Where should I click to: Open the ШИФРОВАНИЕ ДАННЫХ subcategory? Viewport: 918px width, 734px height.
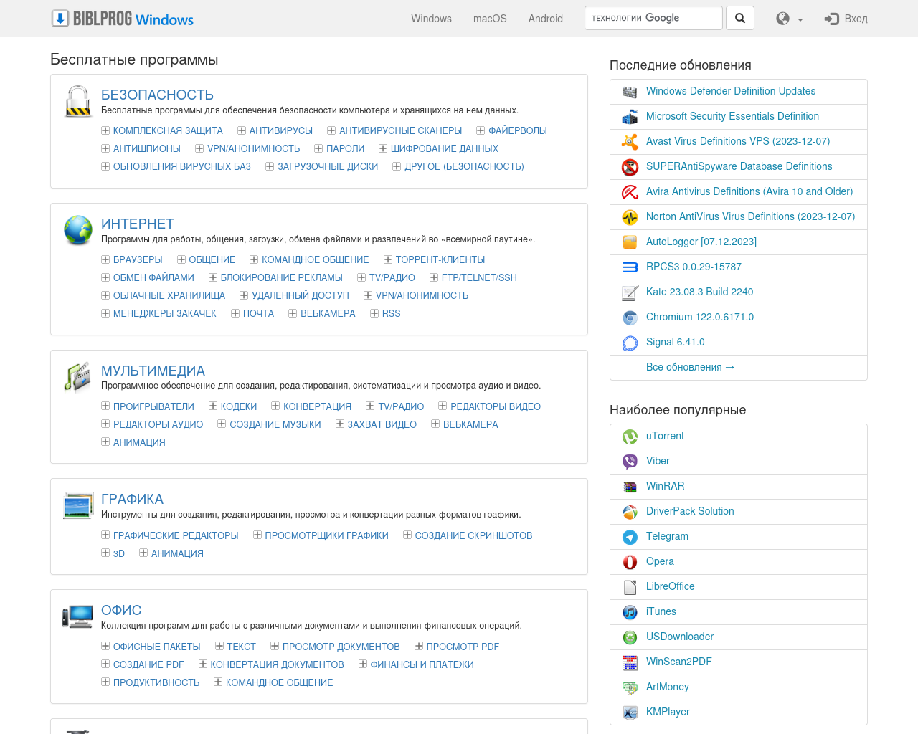click(x=444, y=148)
